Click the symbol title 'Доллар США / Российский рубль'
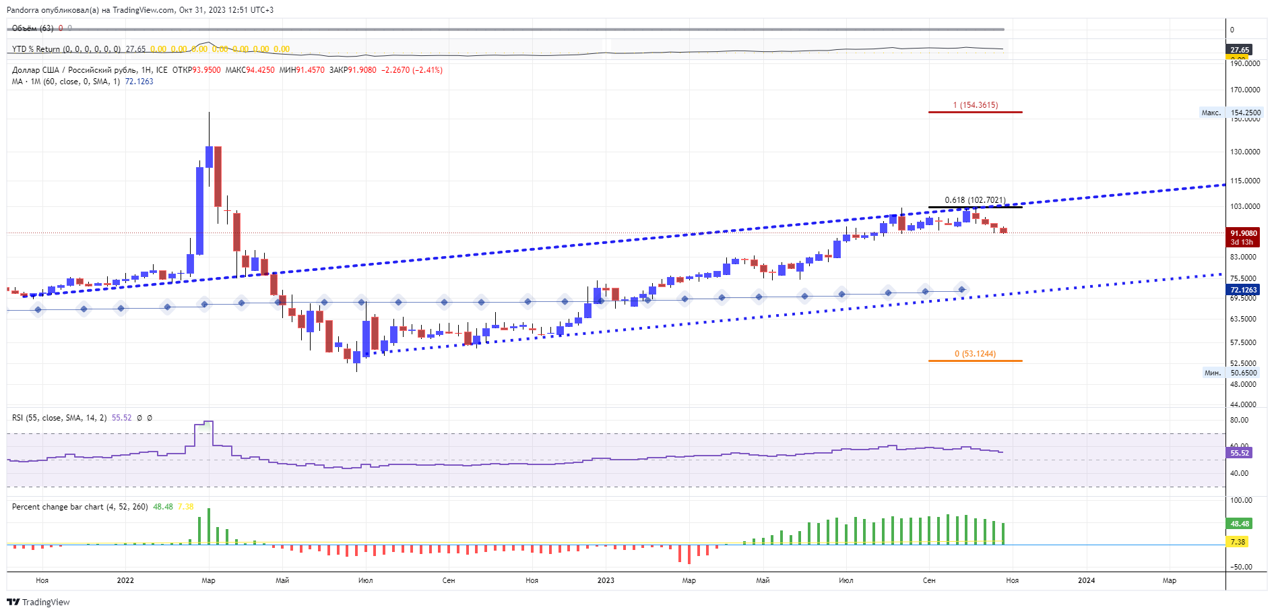The height and width of the screenshot is (614, 1274). coord(75,70)
